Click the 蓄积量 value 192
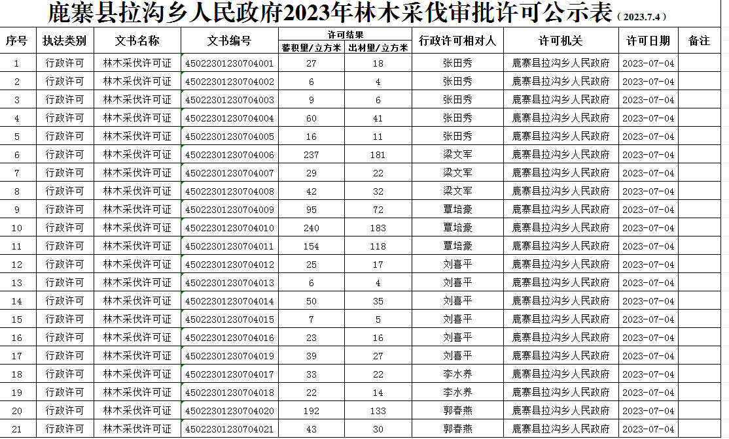This screenshot has width=729, height=439. point(311,412)
